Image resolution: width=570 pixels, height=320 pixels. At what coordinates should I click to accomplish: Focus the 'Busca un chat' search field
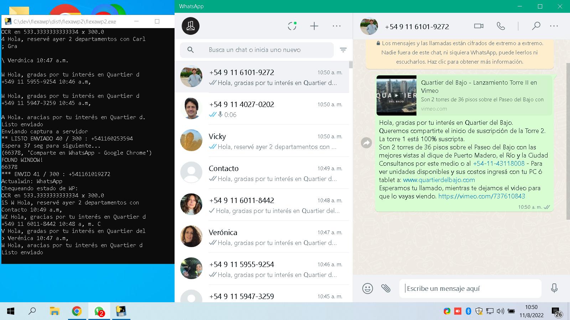pyautogui.click(x=256, y=50)
